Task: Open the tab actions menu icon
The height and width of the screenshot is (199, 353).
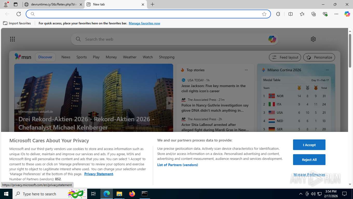Action: (x=16, y=4)
